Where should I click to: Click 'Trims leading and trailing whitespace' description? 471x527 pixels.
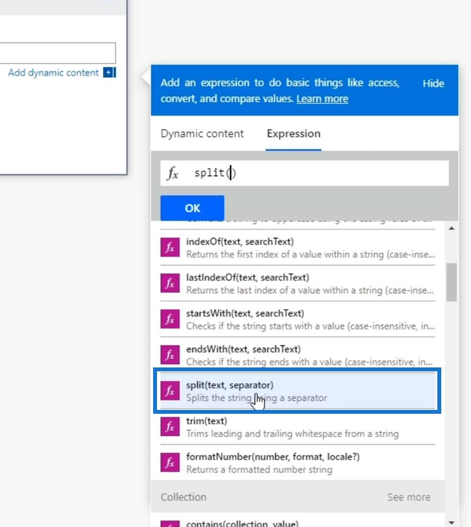pyautogui.click(x=292, y=434)
